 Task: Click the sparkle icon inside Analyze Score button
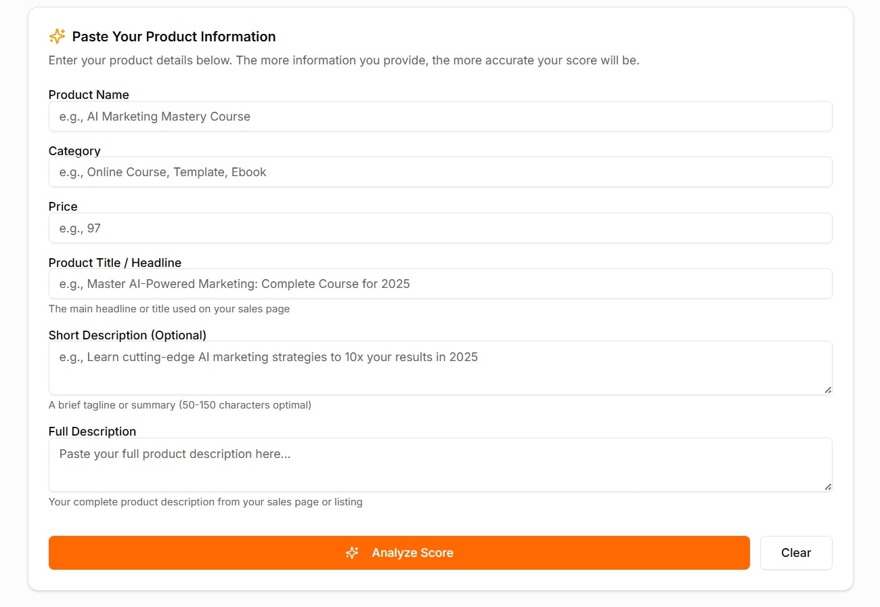coord(352,553)
